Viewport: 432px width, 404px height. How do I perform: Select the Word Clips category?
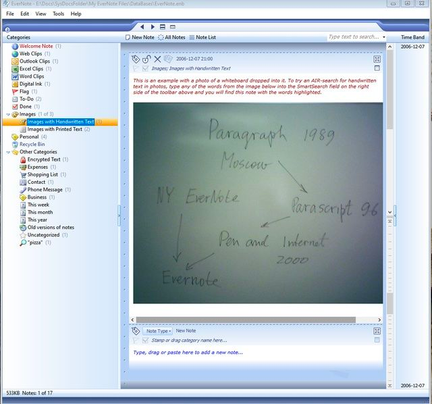(28, 76)
